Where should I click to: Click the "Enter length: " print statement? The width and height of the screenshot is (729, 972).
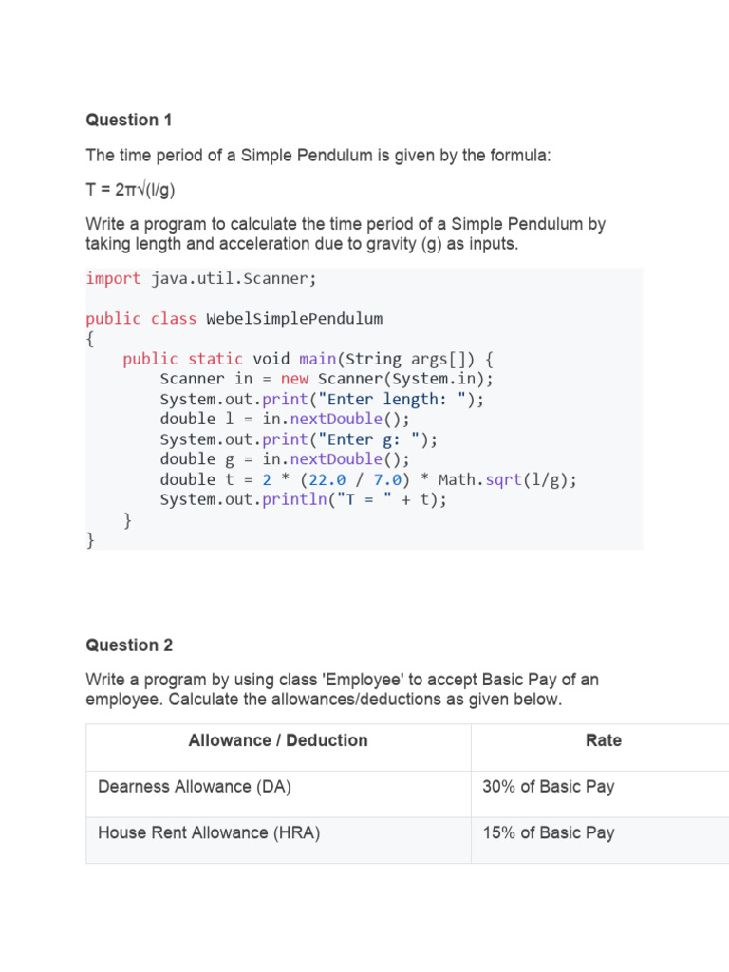click(322, 399)
